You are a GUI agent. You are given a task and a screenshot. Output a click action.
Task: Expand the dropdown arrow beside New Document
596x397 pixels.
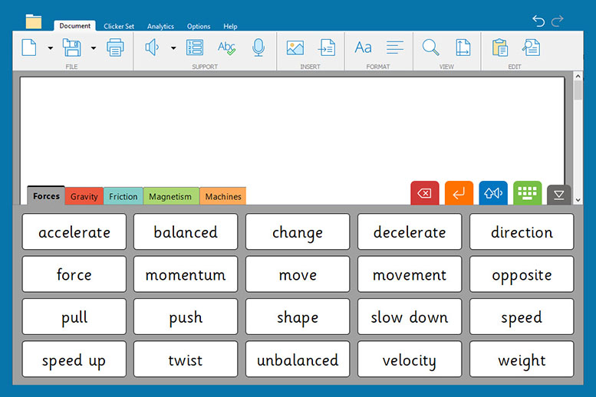[x=51, y=48]
